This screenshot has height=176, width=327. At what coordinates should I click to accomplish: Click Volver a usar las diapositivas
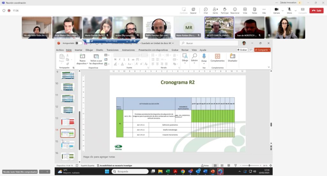(x=96, y=59)
